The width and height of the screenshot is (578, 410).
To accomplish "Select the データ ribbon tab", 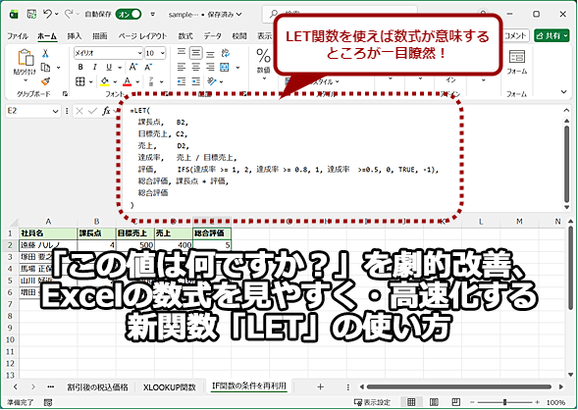I will (213, 36).
